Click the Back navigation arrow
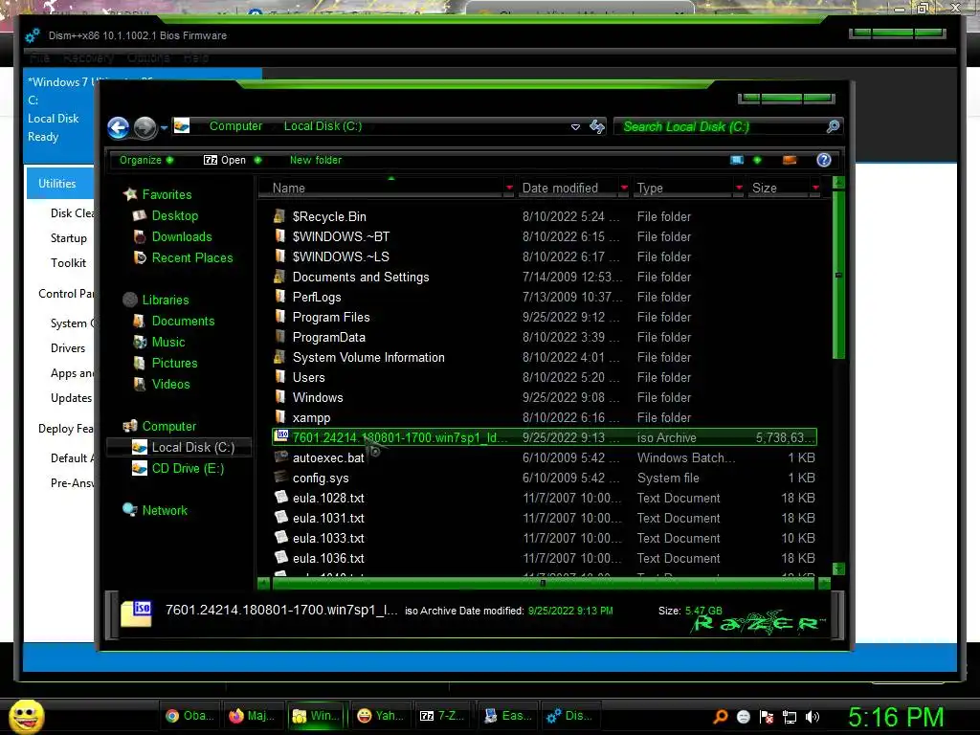Screen dimensions: 980x735 pyautogui.click(x=118, y=127)
